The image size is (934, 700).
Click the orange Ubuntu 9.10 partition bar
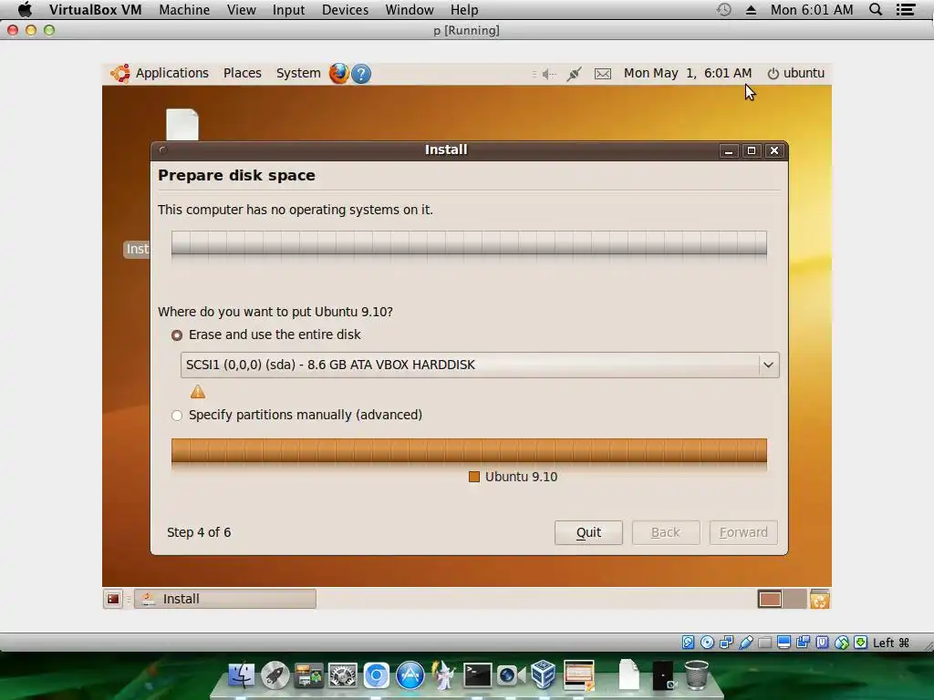469,450
